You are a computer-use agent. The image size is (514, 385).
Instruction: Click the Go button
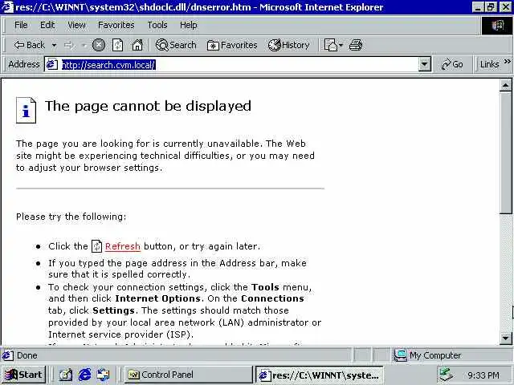(452, 64)
